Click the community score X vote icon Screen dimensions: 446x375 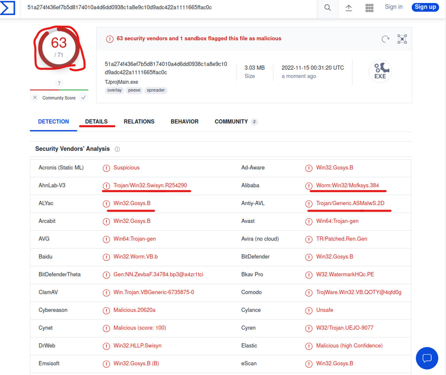coord(35,98)
